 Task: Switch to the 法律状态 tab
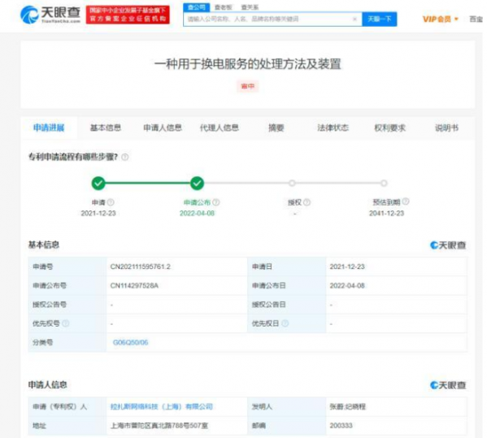pos(333,128)
